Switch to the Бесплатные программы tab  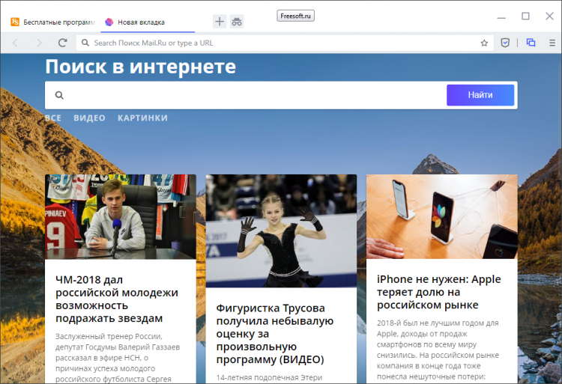click(x=52, y=22)
